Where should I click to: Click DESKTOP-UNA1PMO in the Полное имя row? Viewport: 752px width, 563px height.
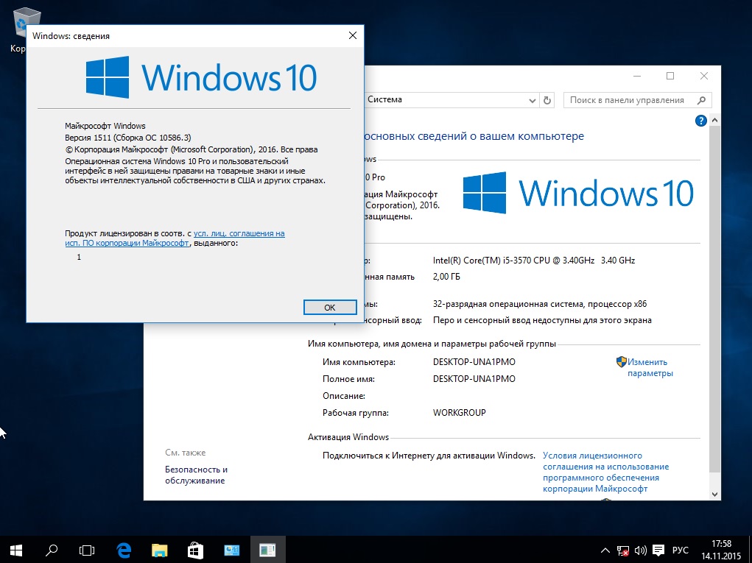click(x=474, y=378)
